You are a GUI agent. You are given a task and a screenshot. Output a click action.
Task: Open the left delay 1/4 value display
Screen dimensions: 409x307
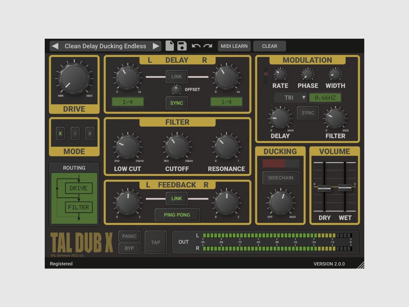point(127,102)
